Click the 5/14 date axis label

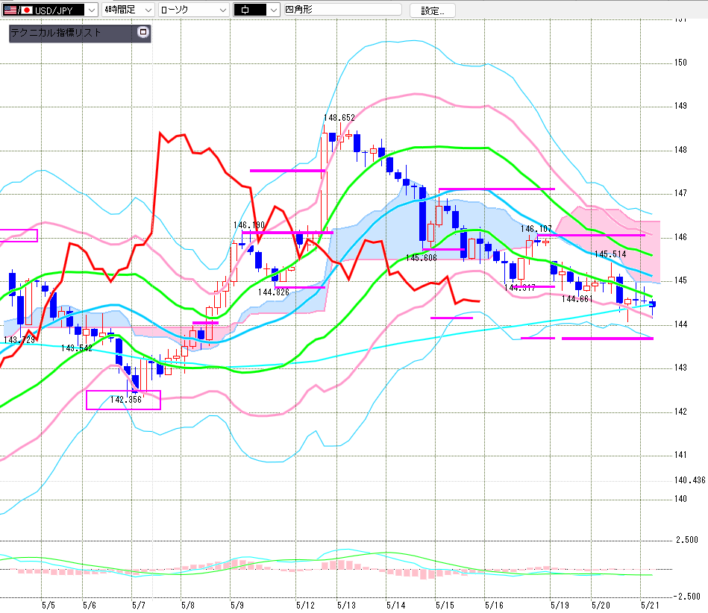[395, 605]
